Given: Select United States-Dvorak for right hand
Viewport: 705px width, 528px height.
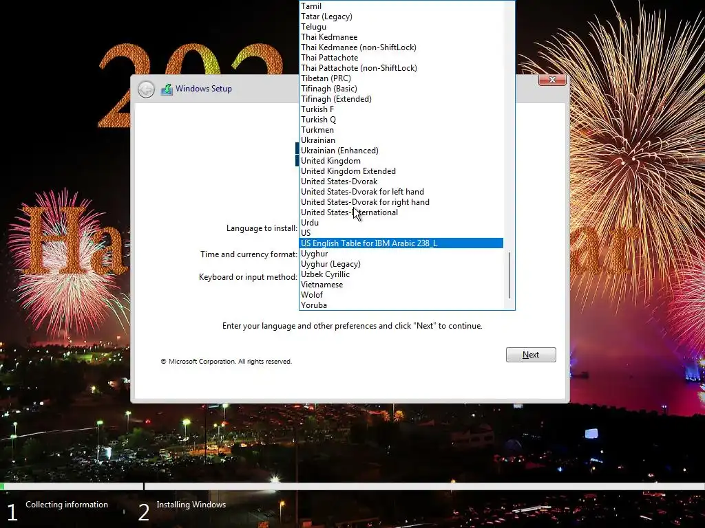Looking at the screenshot, I should tap(401, 202).
